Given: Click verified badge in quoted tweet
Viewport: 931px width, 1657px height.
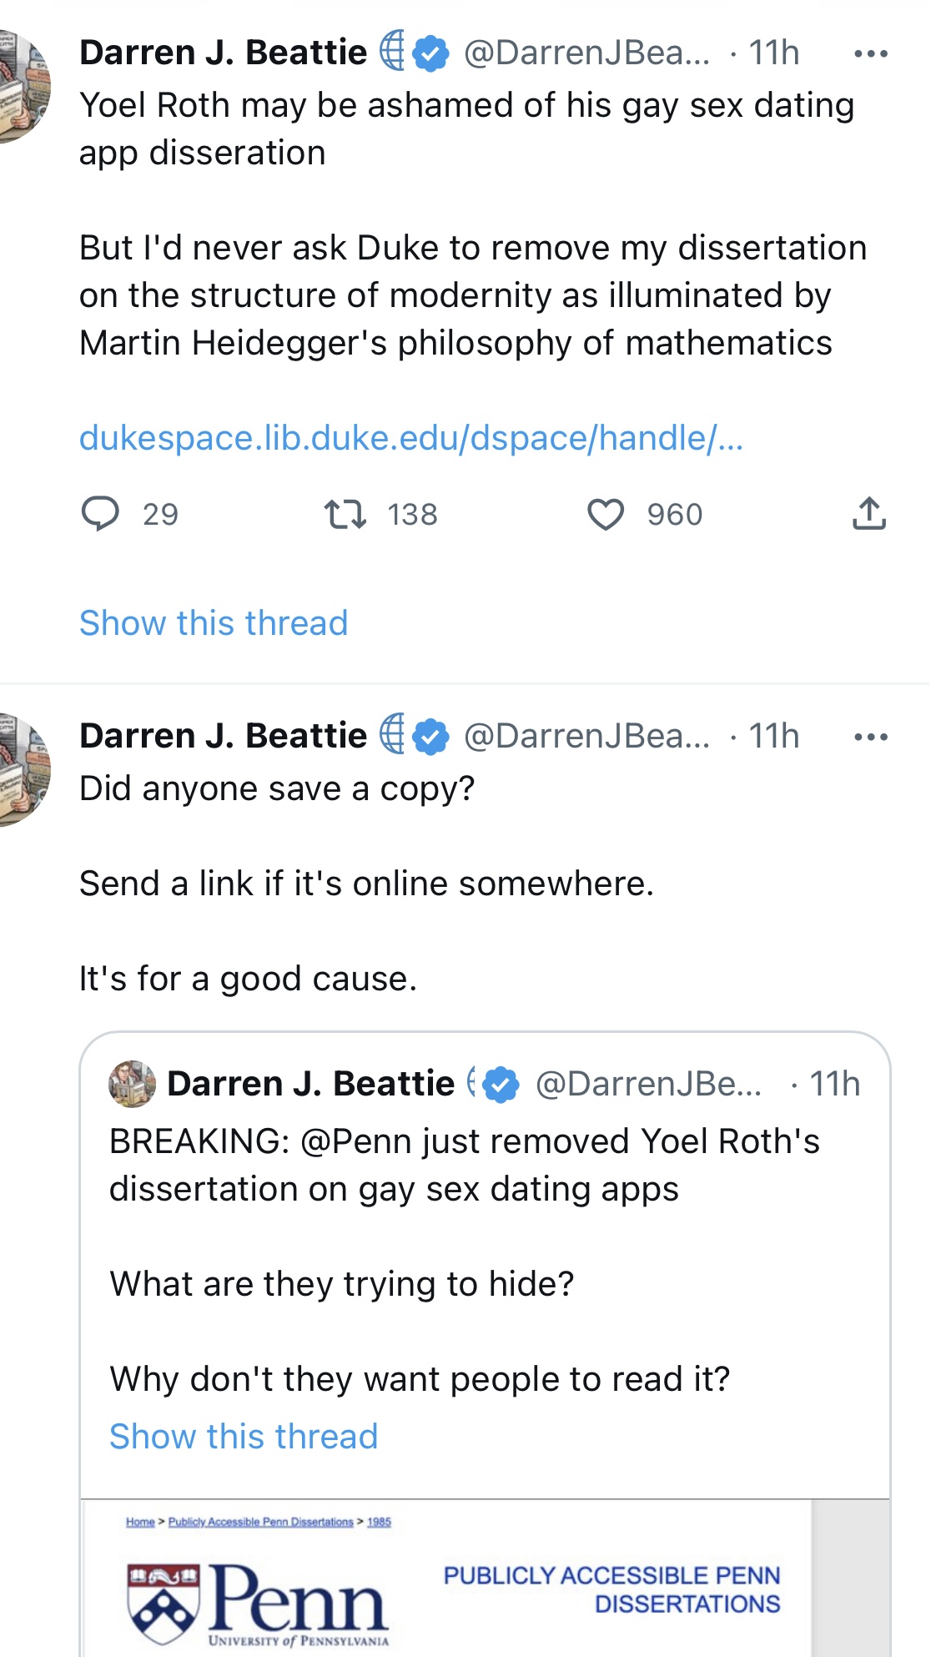Looking at the screenshot, I should 501,1084.
